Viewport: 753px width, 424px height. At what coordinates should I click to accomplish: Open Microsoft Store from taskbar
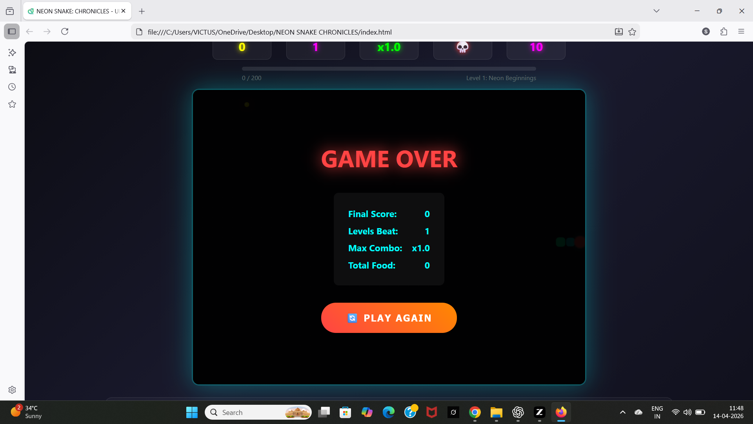point(346,412)
